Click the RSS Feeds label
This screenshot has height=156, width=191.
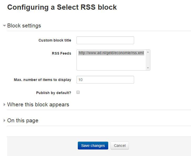click(62, 53)
